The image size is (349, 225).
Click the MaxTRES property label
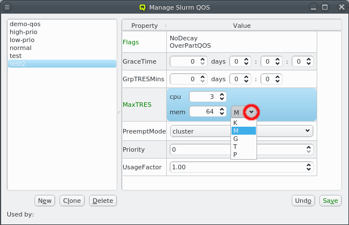coord(137,105)
